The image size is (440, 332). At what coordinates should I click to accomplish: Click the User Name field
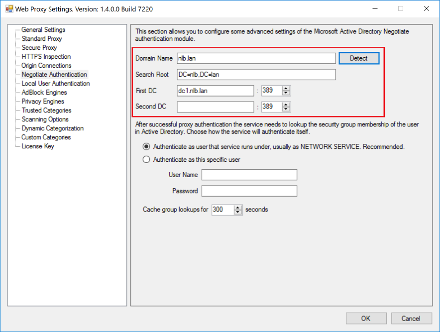point(249,175)
